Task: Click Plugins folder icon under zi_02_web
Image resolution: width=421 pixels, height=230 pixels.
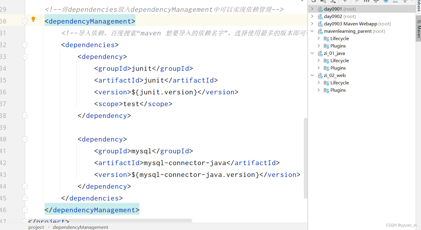Action: 326,90
